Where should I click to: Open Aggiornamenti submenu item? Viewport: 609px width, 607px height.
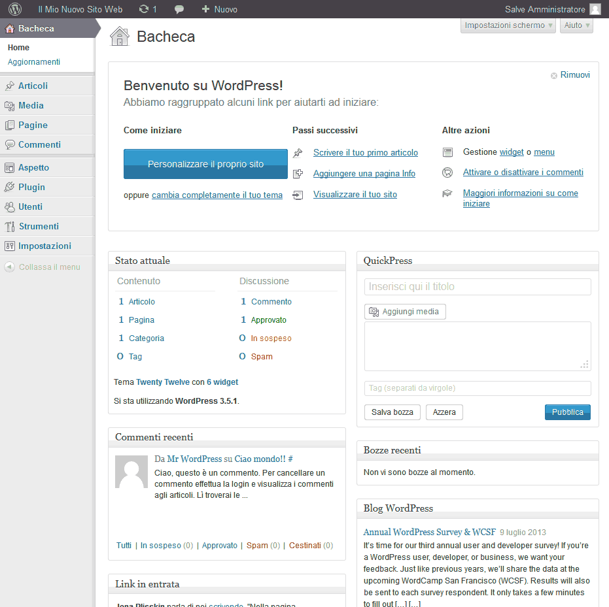tap(34, 61)
